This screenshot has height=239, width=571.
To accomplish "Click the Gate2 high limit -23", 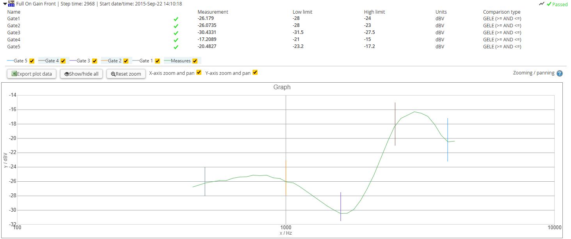I will [x=368, y=25].
